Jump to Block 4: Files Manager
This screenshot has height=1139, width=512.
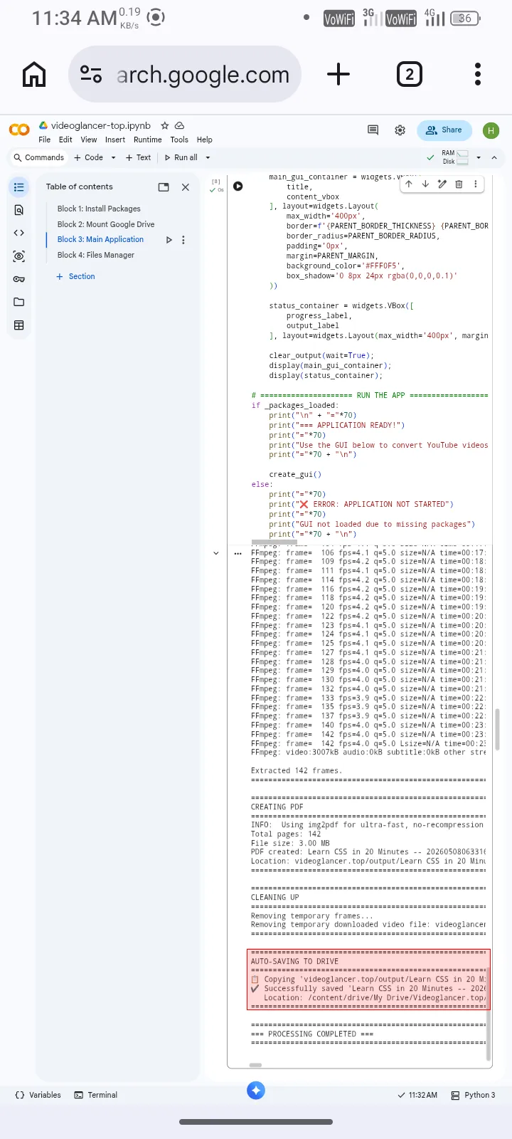click(96, 255)
